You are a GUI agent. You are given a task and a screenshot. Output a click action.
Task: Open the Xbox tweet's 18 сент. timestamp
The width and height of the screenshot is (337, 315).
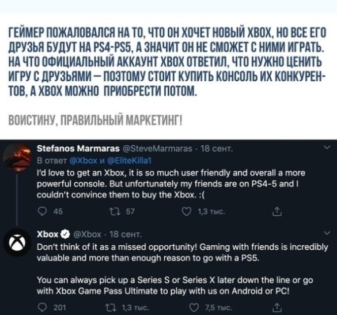click(126, 234)
